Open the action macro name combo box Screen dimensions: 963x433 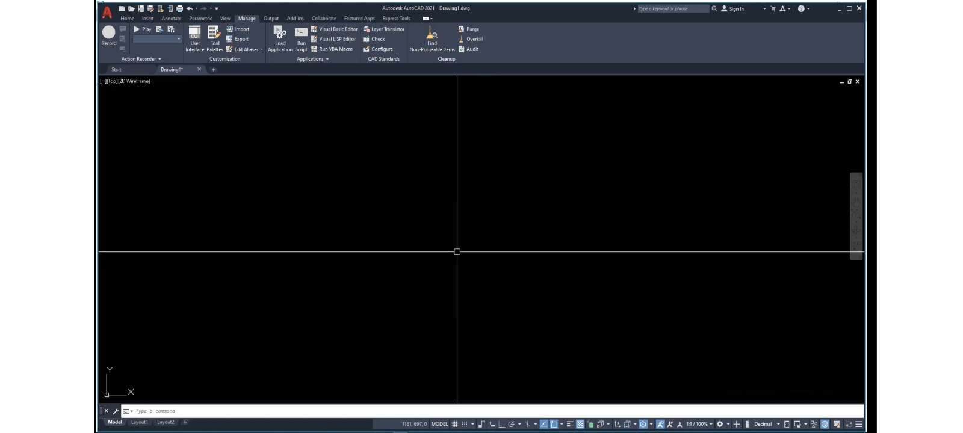157,39
